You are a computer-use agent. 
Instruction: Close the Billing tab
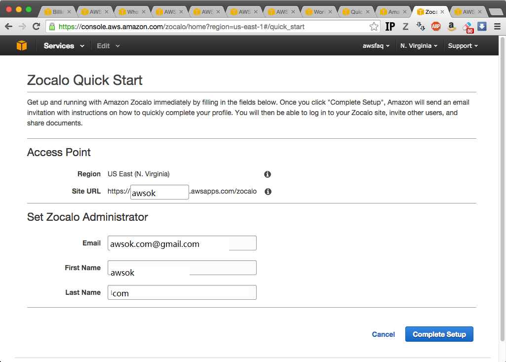pos(69,12)
